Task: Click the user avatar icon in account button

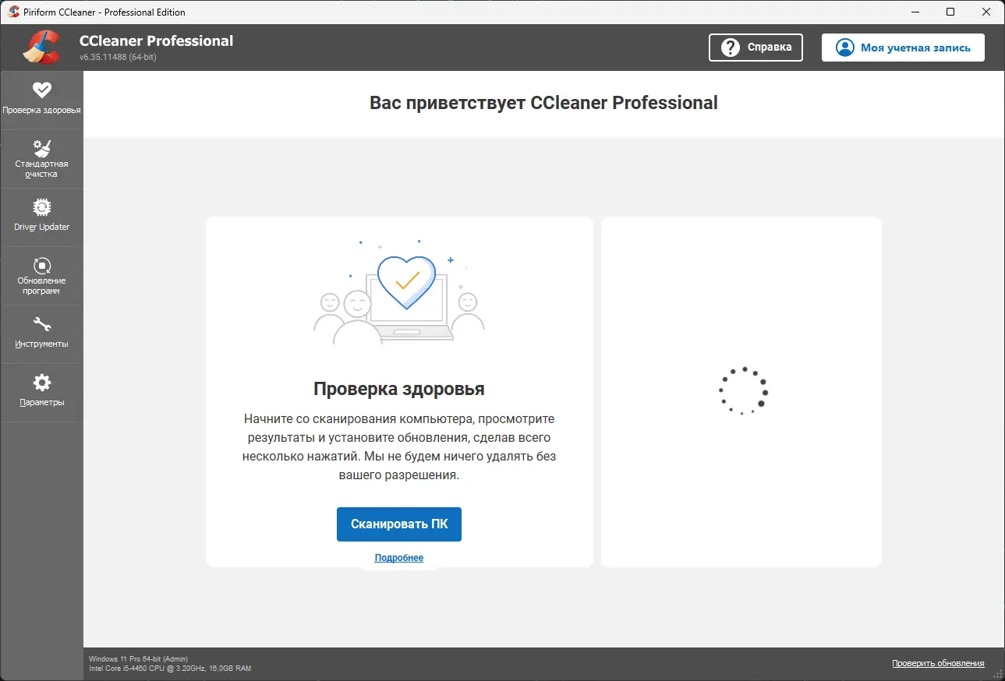Action: click(x=844, y=48)
